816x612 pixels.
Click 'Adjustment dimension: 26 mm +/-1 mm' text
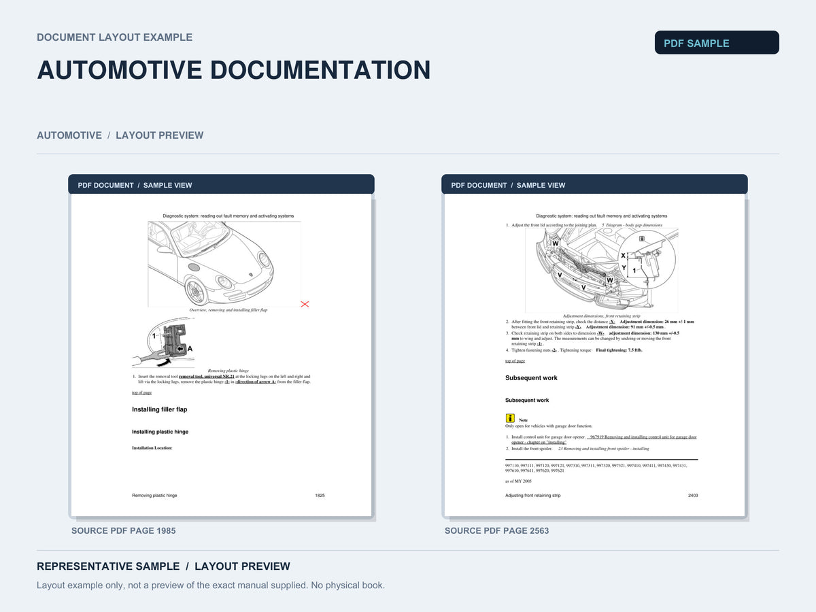(x=658, y=322)
